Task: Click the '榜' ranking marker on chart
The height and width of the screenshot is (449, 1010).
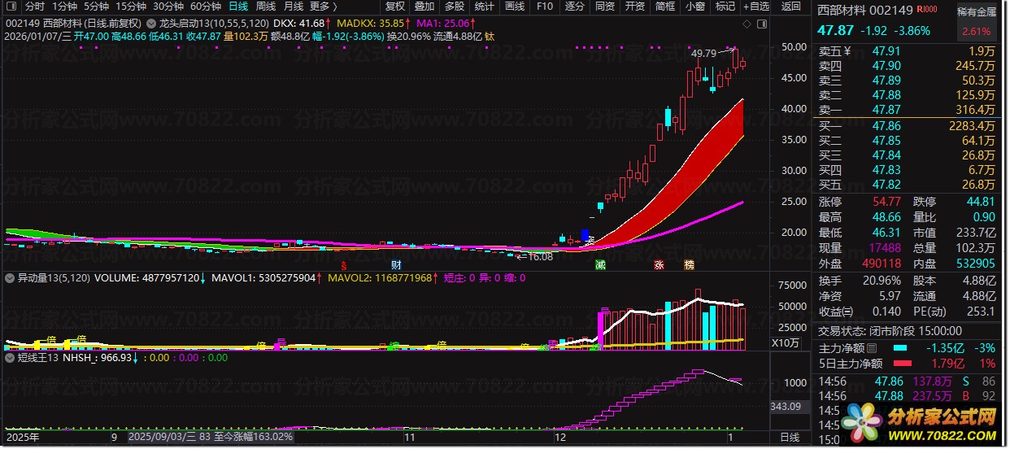Action: pos(690,265)
